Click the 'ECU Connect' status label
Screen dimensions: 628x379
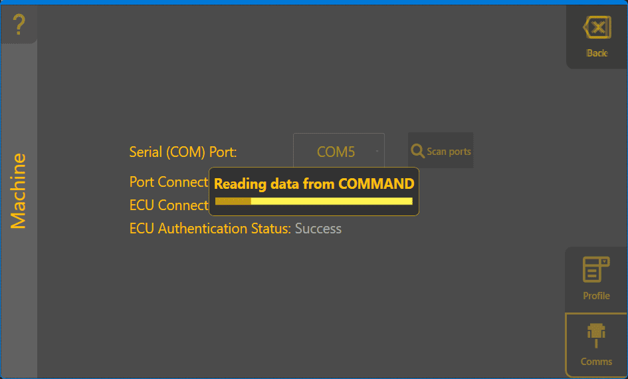point(169,205)
